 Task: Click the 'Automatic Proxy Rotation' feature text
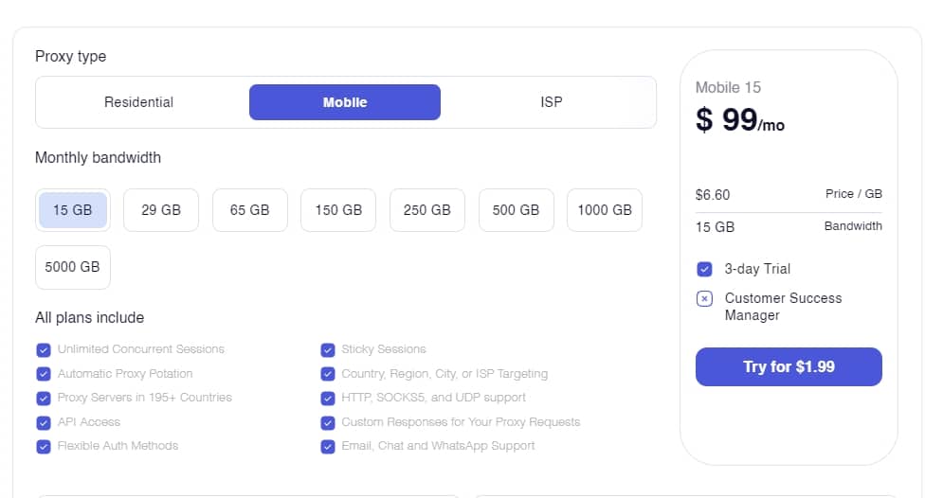(x=125, y=374)
